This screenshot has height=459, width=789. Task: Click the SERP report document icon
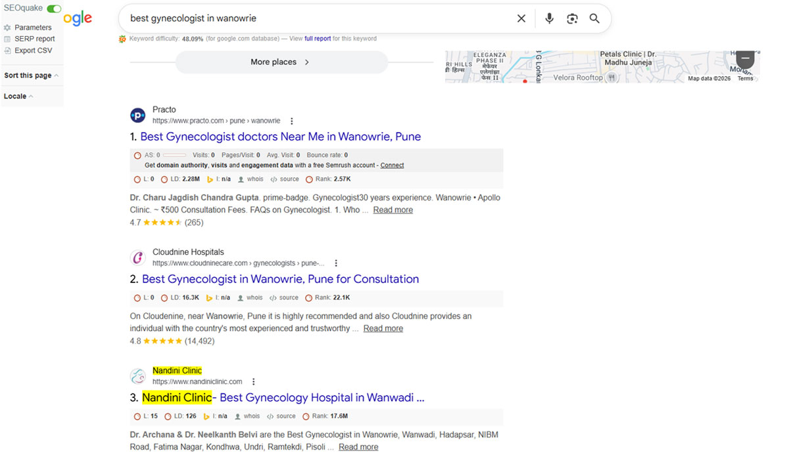coord(7,39)
